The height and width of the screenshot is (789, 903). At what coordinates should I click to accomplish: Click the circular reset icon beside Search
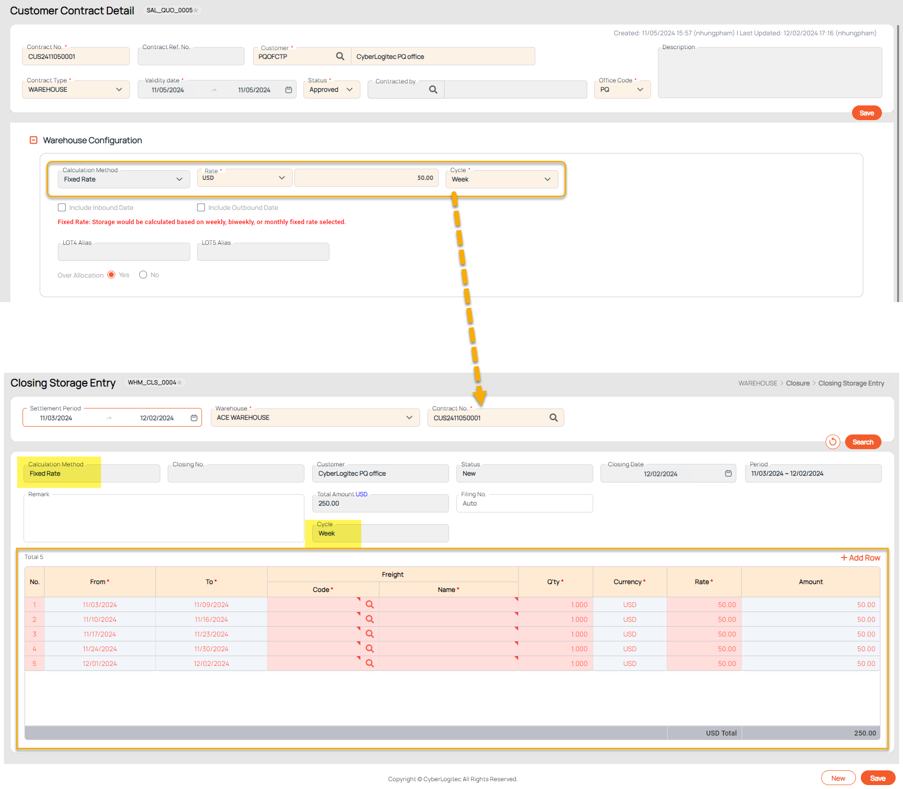pos(832,442)
